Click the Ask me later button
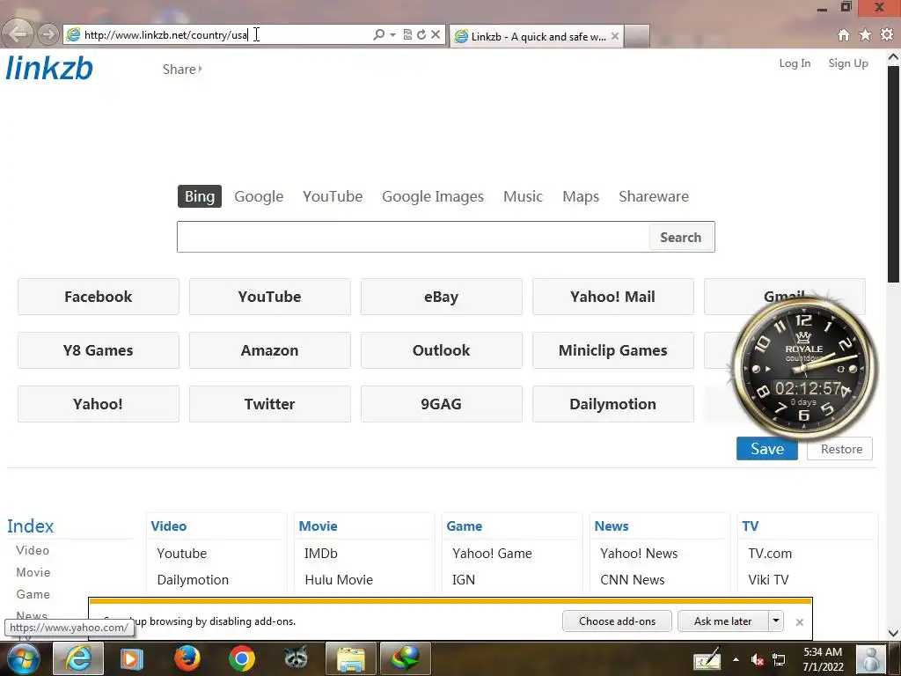The image size is (901, 676). pyautogui.click(x=723, y=621)
